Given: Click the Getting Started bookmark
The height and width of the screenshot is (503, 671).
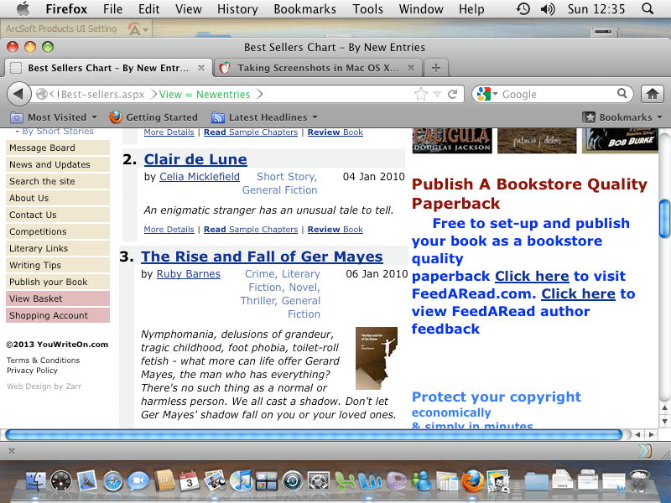Looking at the screenshot, I should pyautogui.click(x=153, y=117).
